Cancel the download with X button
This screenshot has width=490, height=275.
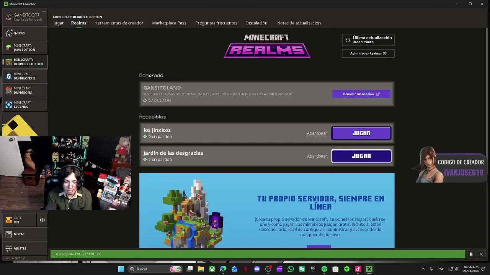(x=481, y=254)
